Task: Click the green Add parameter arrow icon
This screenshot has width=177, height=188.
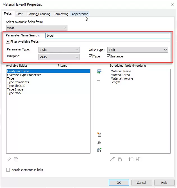Action: [x=99, y=72]
